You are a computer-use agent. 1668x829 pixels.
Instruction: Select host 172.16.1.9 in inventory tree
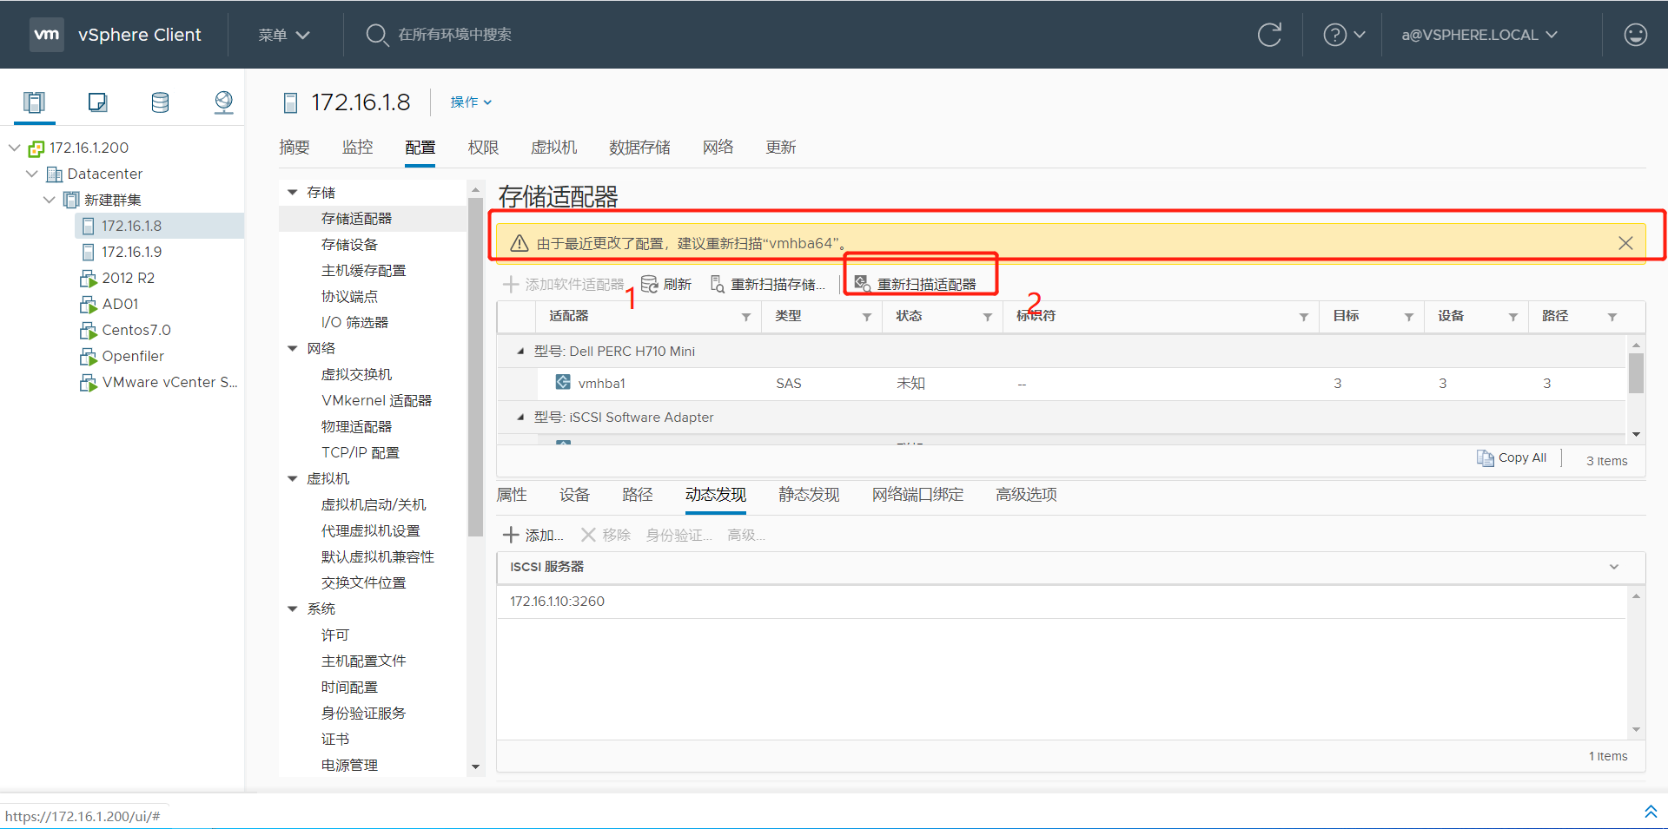[x=132, y=252]
